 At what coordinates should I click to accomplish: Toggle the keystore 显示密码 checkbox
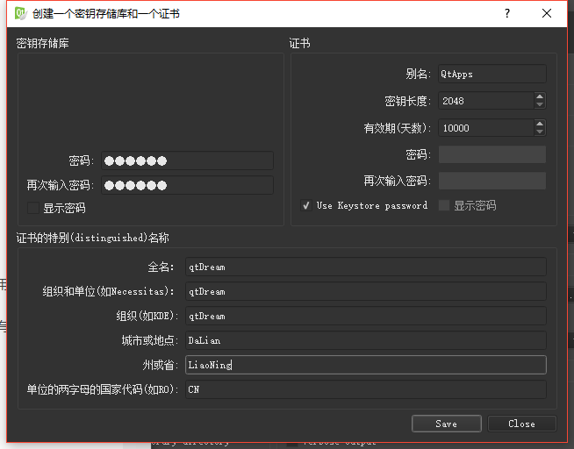pos(33,208)
